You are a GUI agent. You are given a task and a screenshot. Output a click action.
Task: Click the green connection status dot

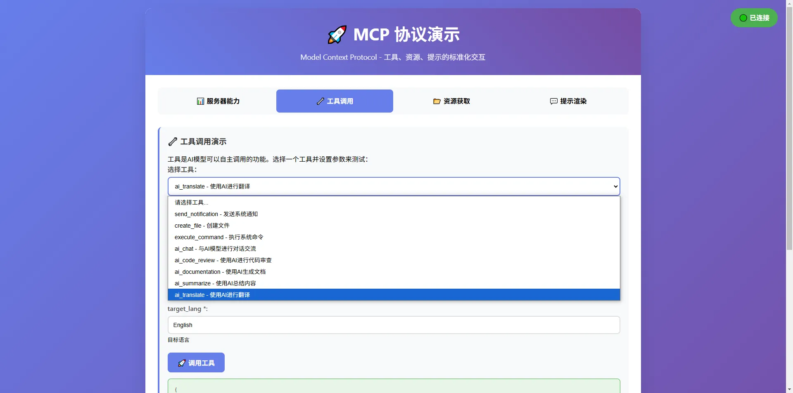point(743,18)
